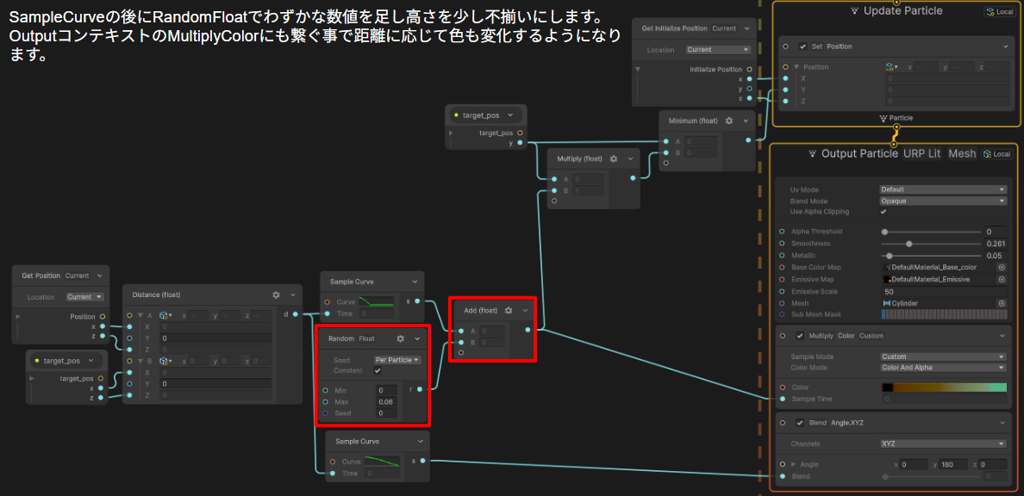Toggle the Constant checkbox in Random Float
This screenshot has height=496, width=1024.
point(378,370)
